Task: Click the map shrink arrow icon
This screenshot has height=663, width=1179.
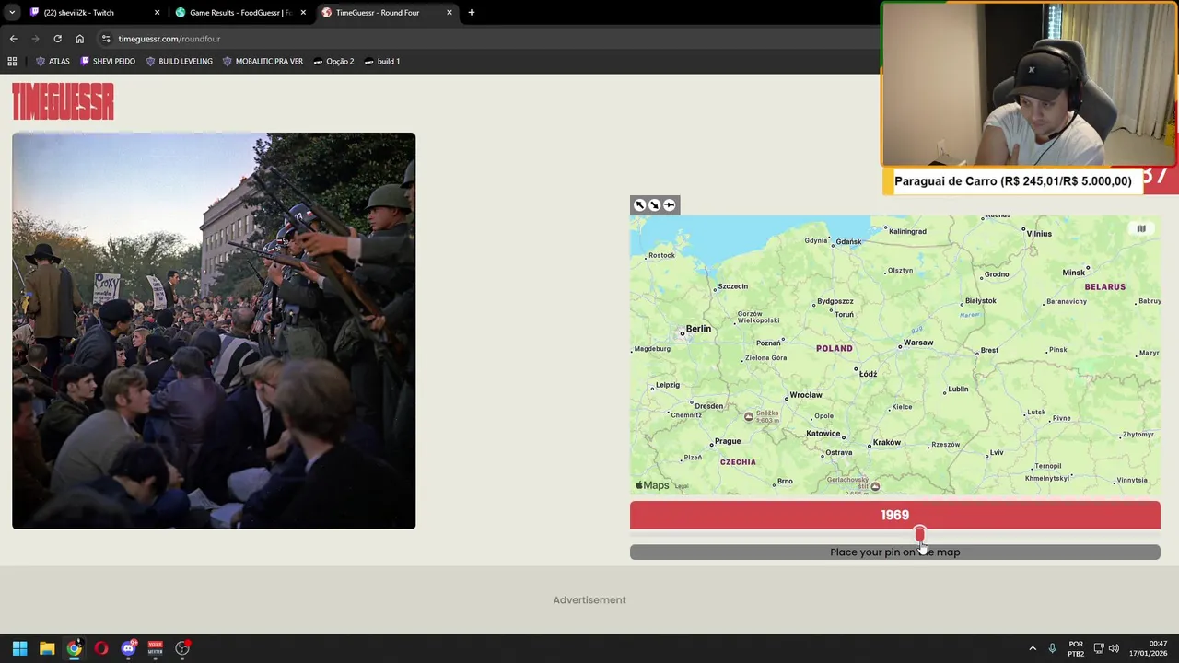Action: [x=655, y=204]
